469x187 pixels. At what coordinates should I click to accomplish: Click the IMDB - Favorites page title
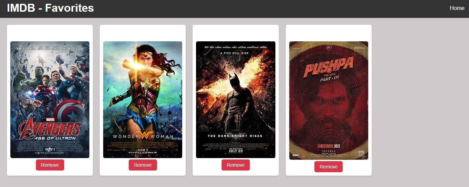[50, 8]
